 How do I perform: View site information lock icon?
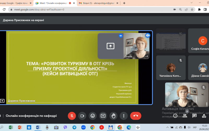11,9
